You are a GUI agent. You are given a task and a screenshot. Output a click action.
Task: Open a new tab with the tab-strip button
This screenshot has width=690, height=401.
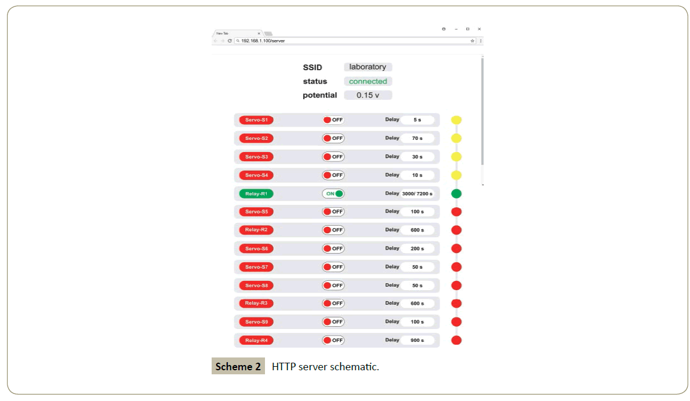pos(268,34)
